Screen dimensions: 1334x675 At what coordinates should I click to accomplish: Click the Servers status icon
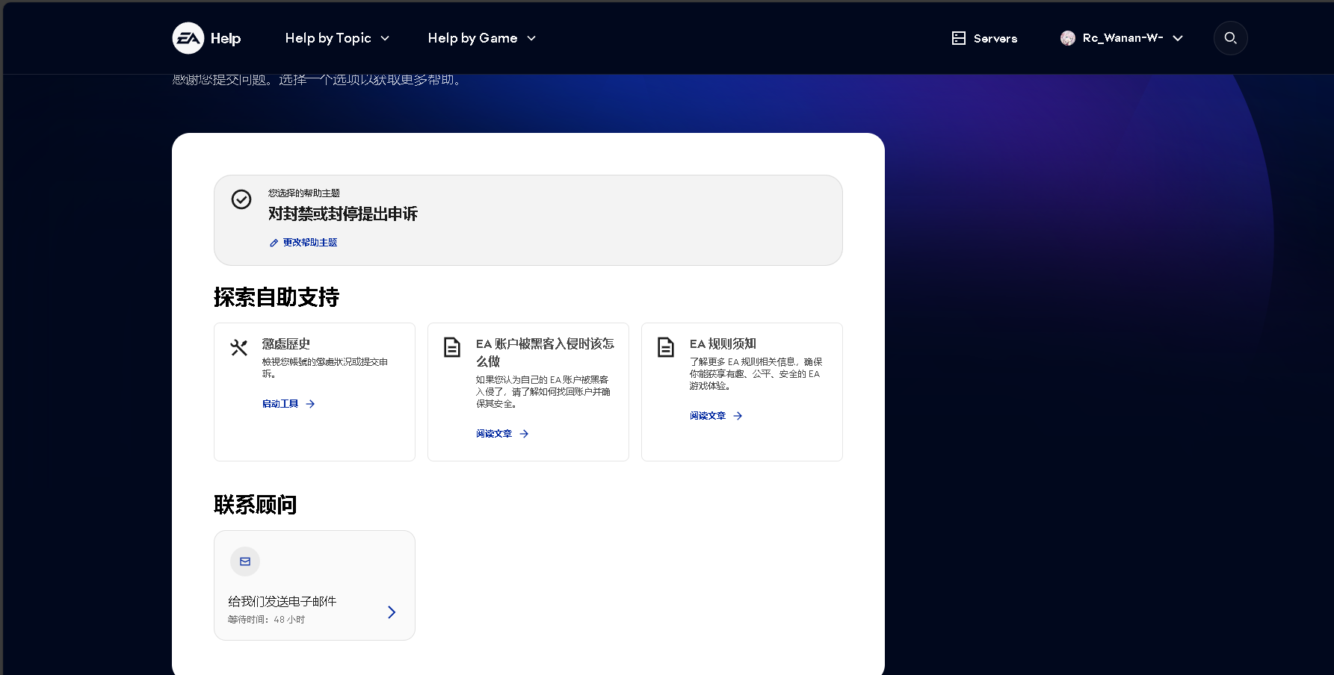pos(959,38)
